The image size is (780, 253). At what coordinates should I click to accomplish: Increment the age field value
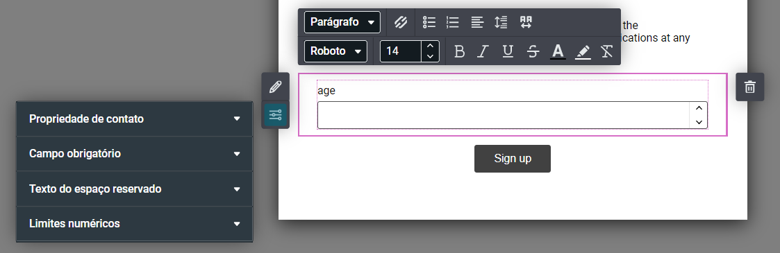(699, 109)
